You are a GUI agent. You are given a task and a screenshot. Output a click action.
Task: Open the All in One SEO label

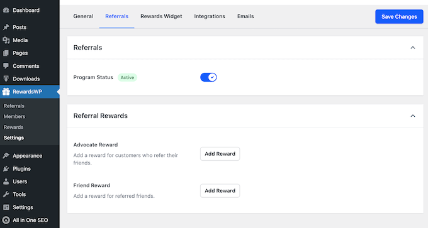click(x=30, y=220)
